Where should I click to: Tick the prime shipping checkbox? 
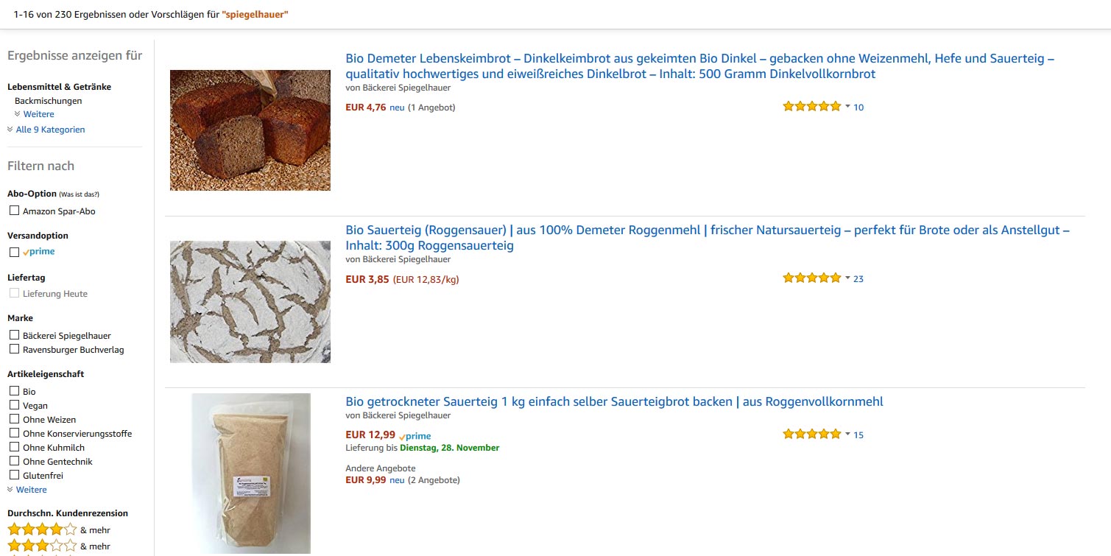(14, 252)
